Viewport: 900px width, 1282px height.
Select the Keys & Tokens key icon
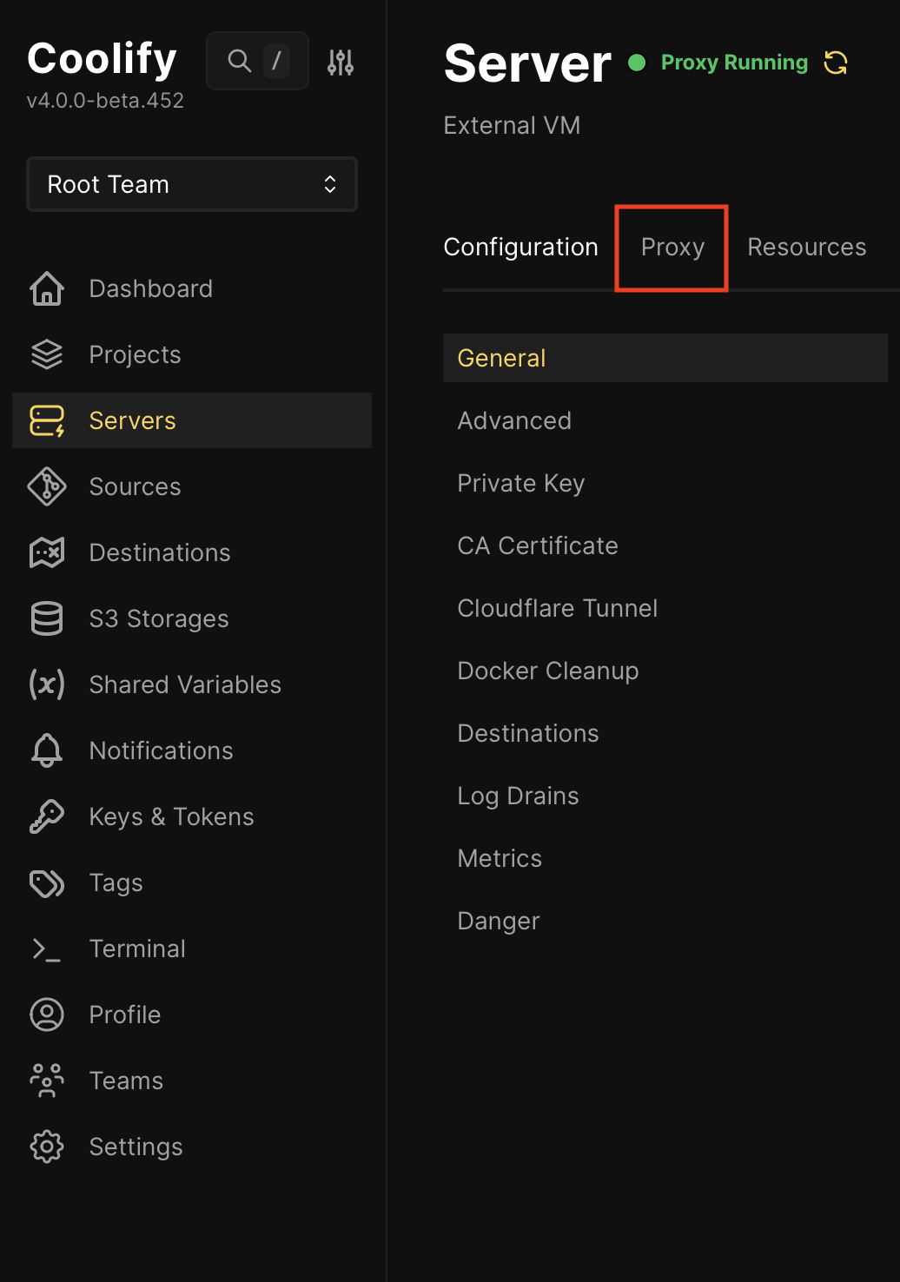pos(45,816)
